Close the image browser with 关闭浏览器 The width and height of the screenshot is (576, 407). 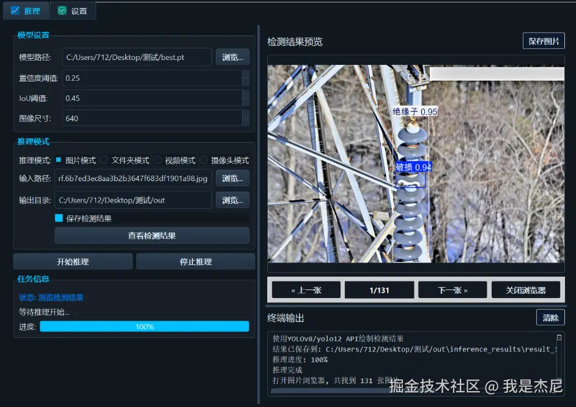pos(526,289)
